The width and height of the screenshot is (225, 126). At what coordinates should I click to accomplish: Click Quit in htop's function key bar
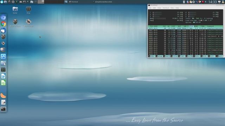220,56
